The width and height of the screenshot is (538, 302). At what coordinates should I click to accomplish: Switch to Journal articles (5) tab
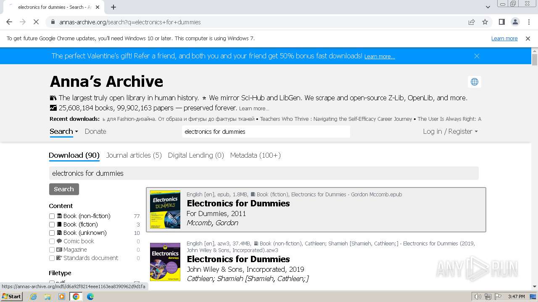coord(134,155)
